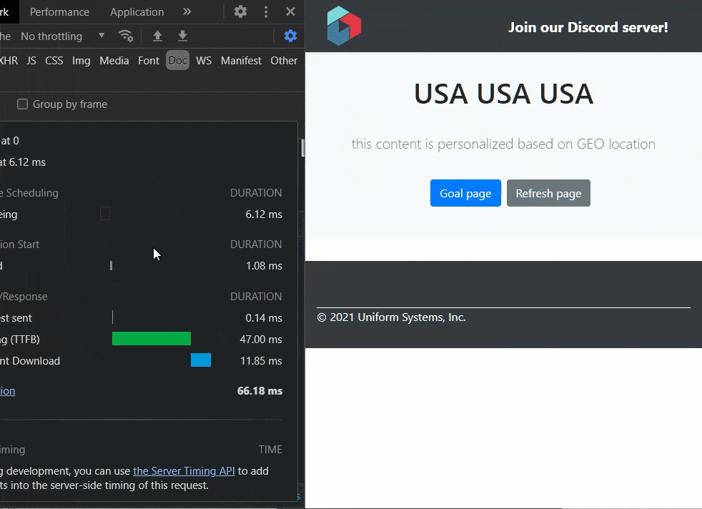Open the No throttling dropdown

62,36
